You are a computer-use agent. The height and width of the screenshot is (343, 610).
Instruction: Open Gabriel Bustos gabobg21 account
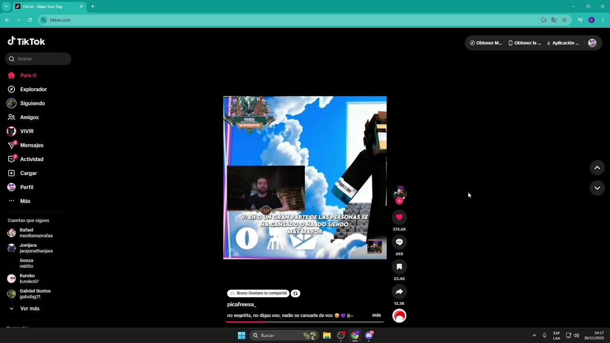coord(35,294)
